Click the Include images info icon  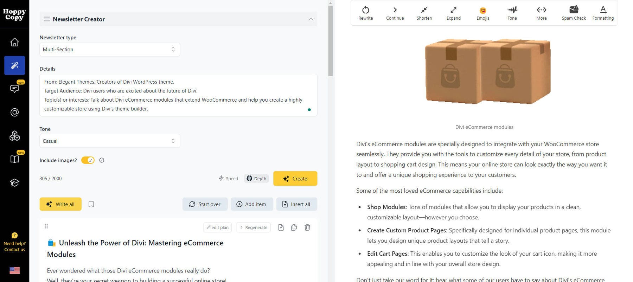click(102, 160)
